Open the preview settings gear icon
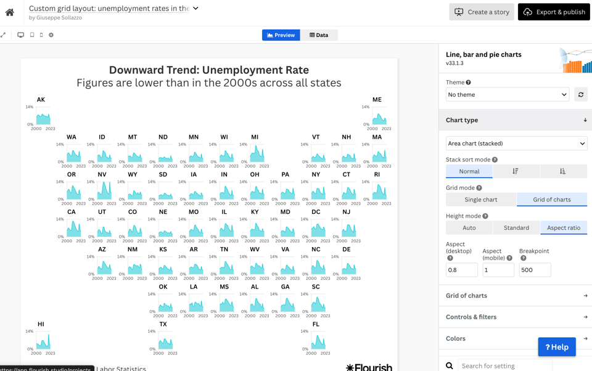592x371 pixels. coord(51,35)
